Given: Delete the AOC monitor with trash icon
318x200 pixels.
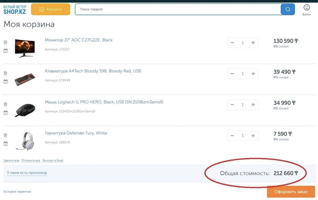Looking at the screenshot, I should (x=5, y=42).
